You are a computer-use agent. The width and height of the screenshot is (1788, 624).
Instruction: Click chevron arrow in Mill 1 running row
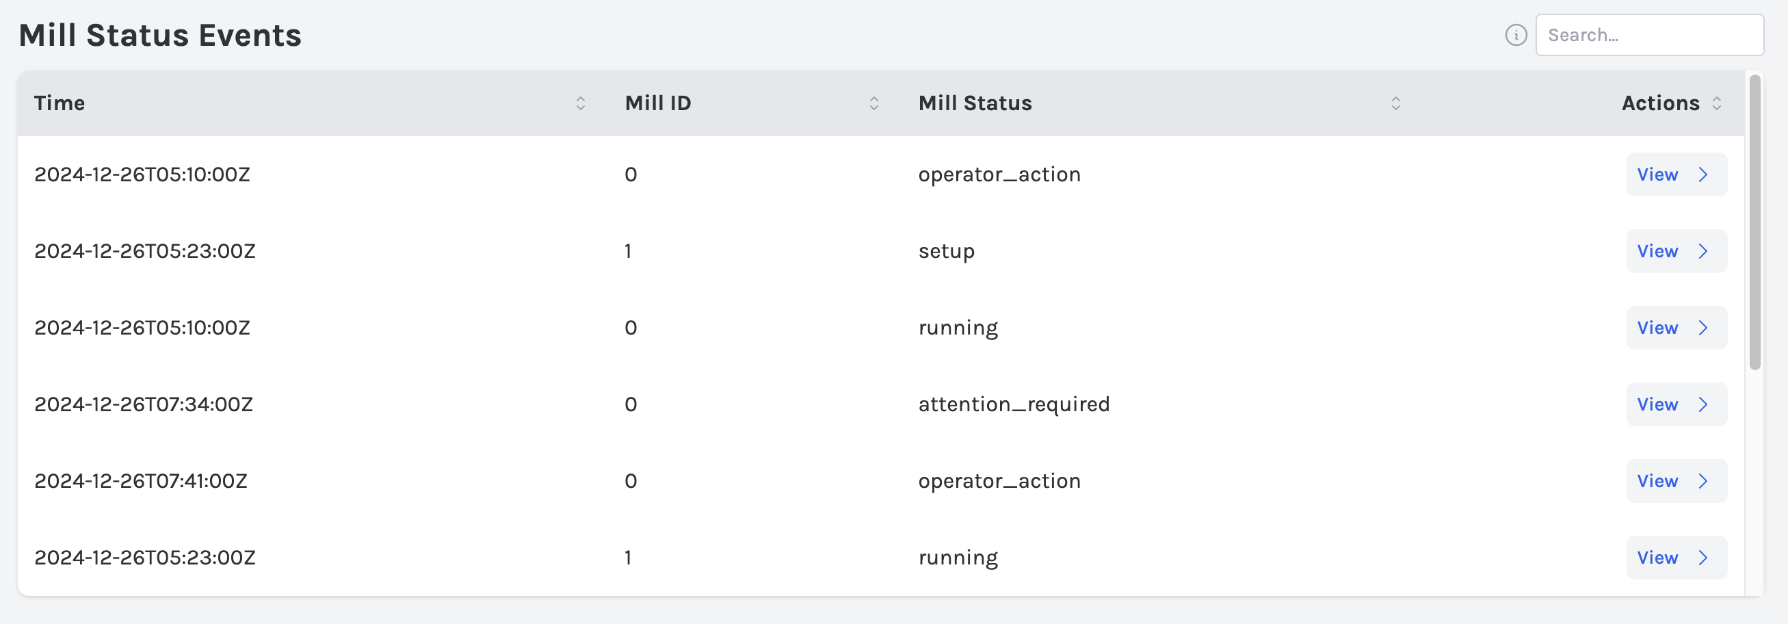click(x=1702, y=558)
